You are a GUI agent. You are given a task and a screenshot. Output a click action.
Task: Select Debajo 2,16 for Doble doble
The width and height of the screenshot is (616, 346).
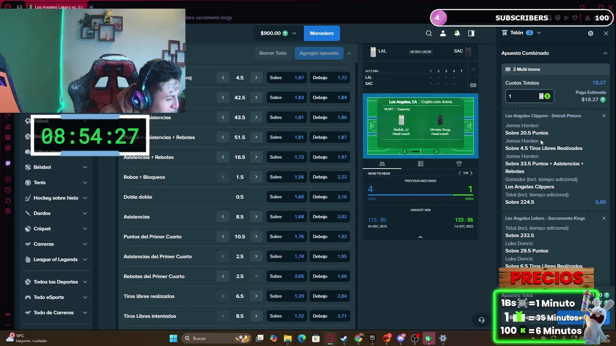tap(330, 197)
